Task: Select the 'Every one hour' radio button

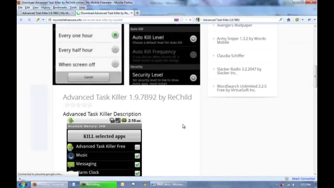Action: pos(115,35)
